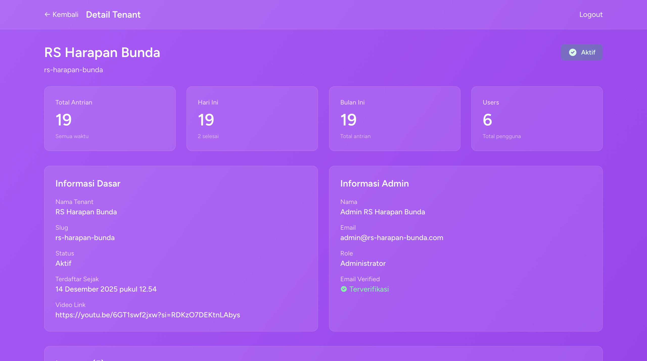Open the YouTube video link
This screenshot has height=361, width=647.
pos(148,315)
